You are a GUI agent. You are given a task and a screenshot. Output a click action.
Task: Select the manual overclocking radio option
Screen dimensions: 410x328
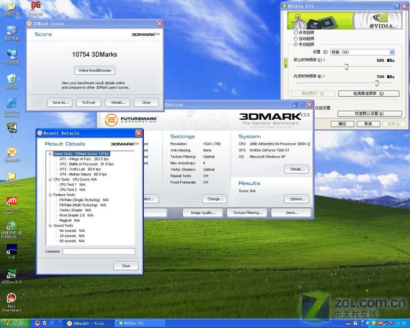[296, 44]
